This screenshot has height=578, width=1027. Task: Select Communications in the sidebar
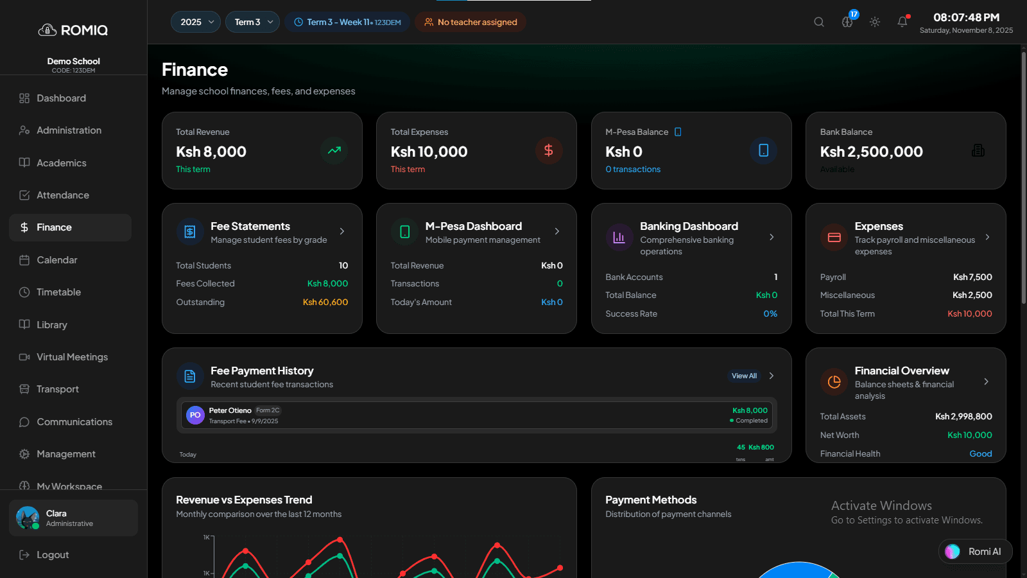pos(74,422)
